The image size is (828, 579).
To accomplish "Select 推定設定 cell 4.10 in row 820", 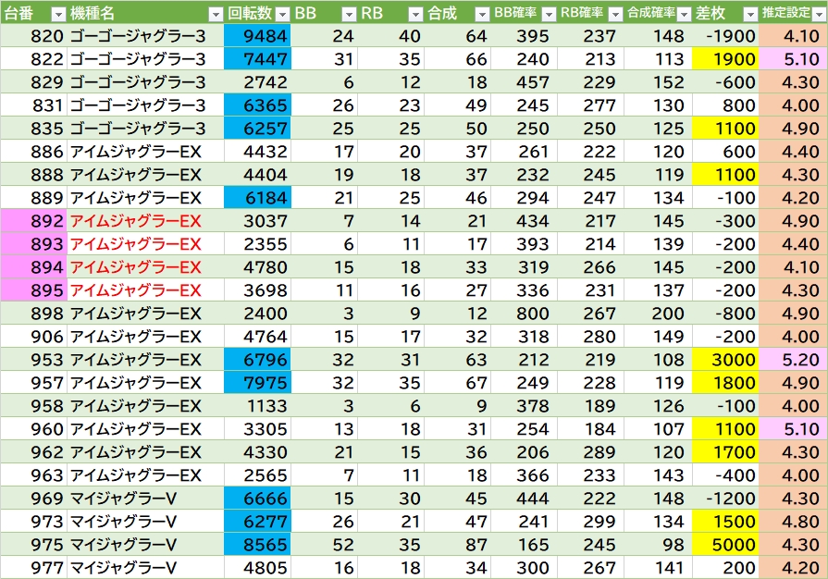I will [x=793, y=36].
